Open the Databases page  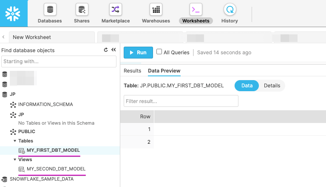coord(50,14)
